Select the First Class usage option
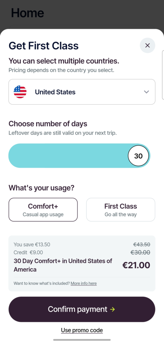Screen dimensions: 164x343 pos(121,210)
